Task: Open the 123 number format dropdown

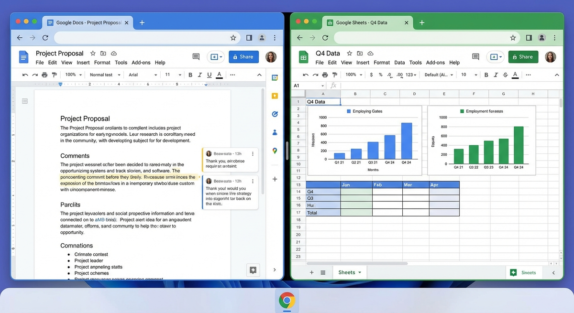Action: (411, 75)
